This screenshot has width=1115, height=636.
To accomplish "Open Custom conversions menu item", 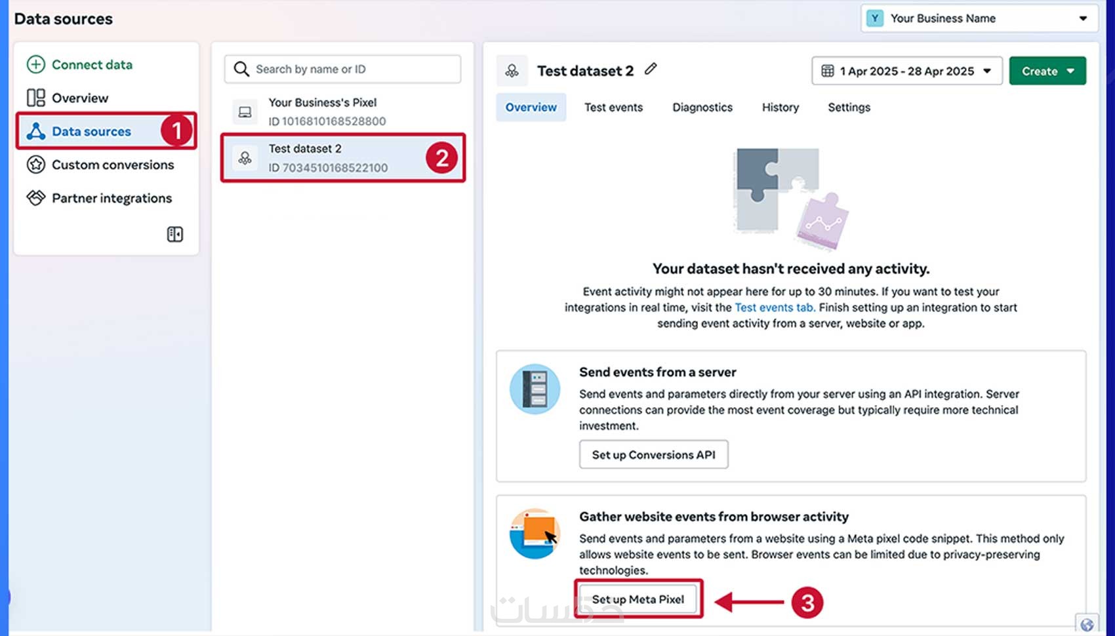I will pos(113,165).
